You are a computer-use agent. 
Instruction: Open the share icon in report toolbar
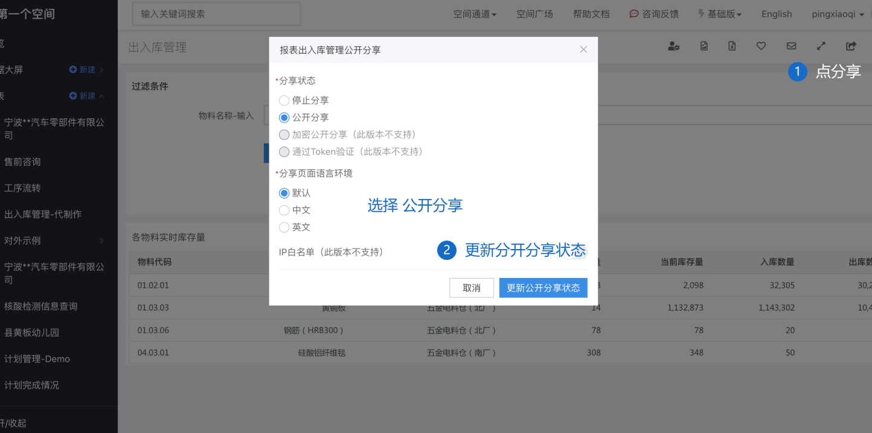[851, 46]
